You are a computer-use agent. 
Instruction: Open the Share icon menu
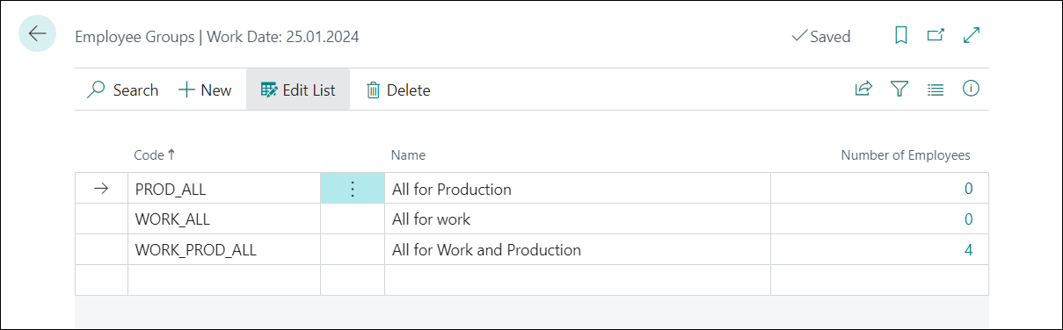pos(863,89)
